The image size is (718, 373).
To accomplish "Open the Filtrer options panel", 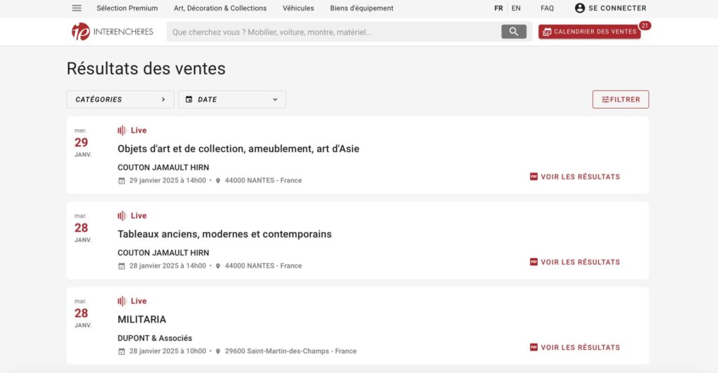I will [x=621, y=100].
